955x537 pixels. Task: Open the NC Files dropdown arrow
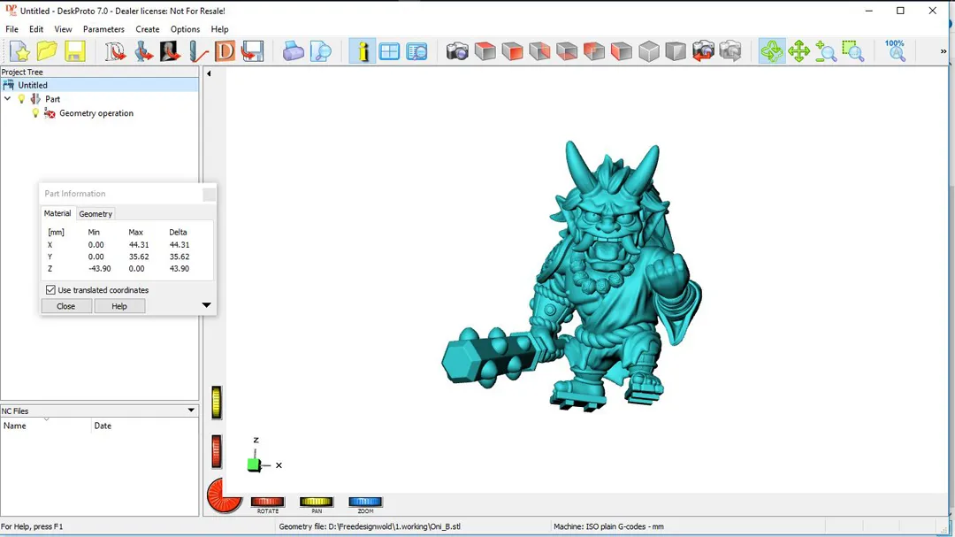(x=191, y=410)
